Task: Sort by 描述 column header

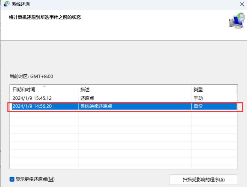Action: click(x=135, y=89)
